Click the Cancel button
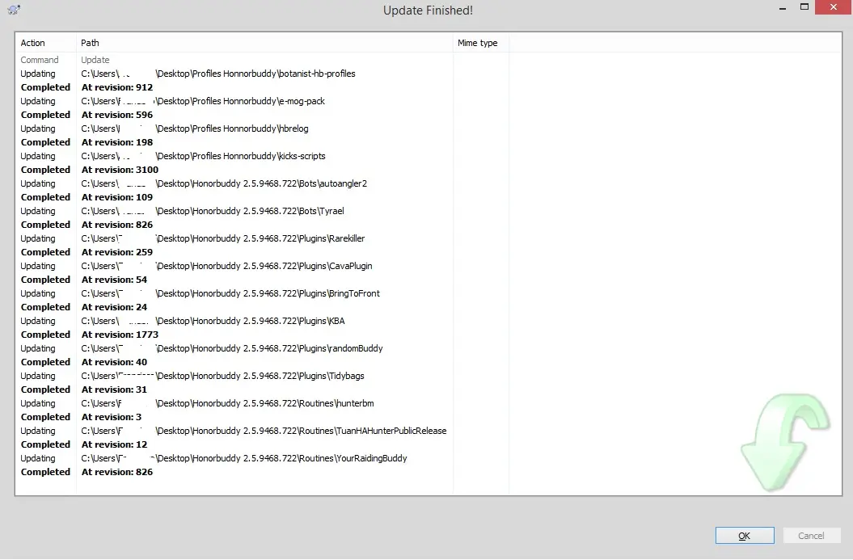This screenshot has width=853, height=560. pyautogui.click(x=811, y=536)
